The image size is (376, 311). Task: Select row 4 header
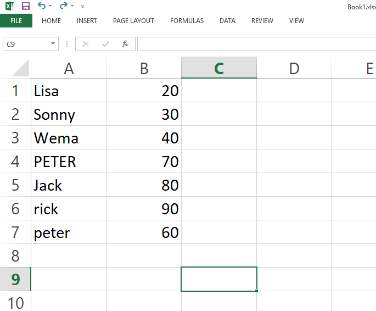pyautogui.click(x=15, y=161)
